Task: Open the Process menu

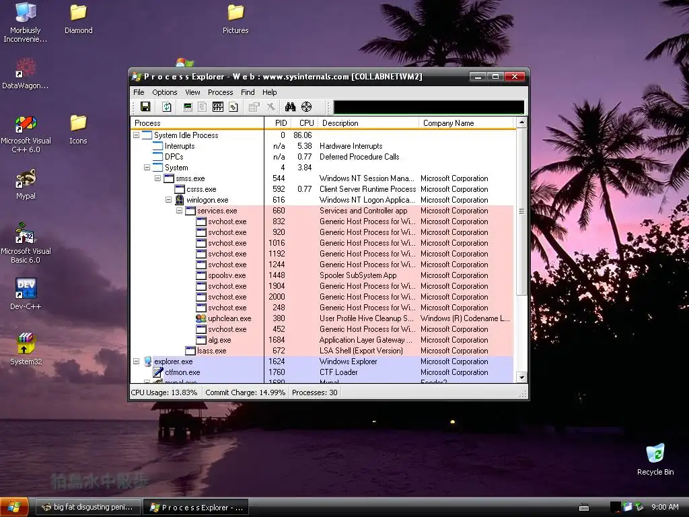Action: point(220,92)
